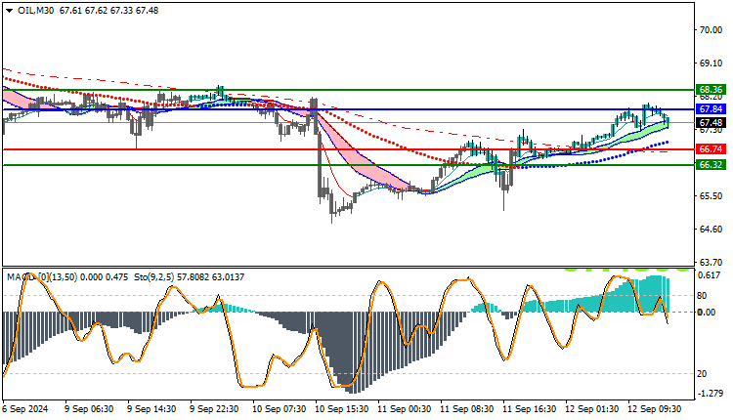The width and height of the screenshot is (733, 420).
Task: Click the -1.279 indicator scale value
Action: pos(711,394)
